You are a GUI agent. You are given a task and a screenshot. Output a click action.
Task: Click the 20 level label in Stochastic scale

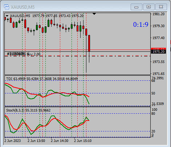153,131
